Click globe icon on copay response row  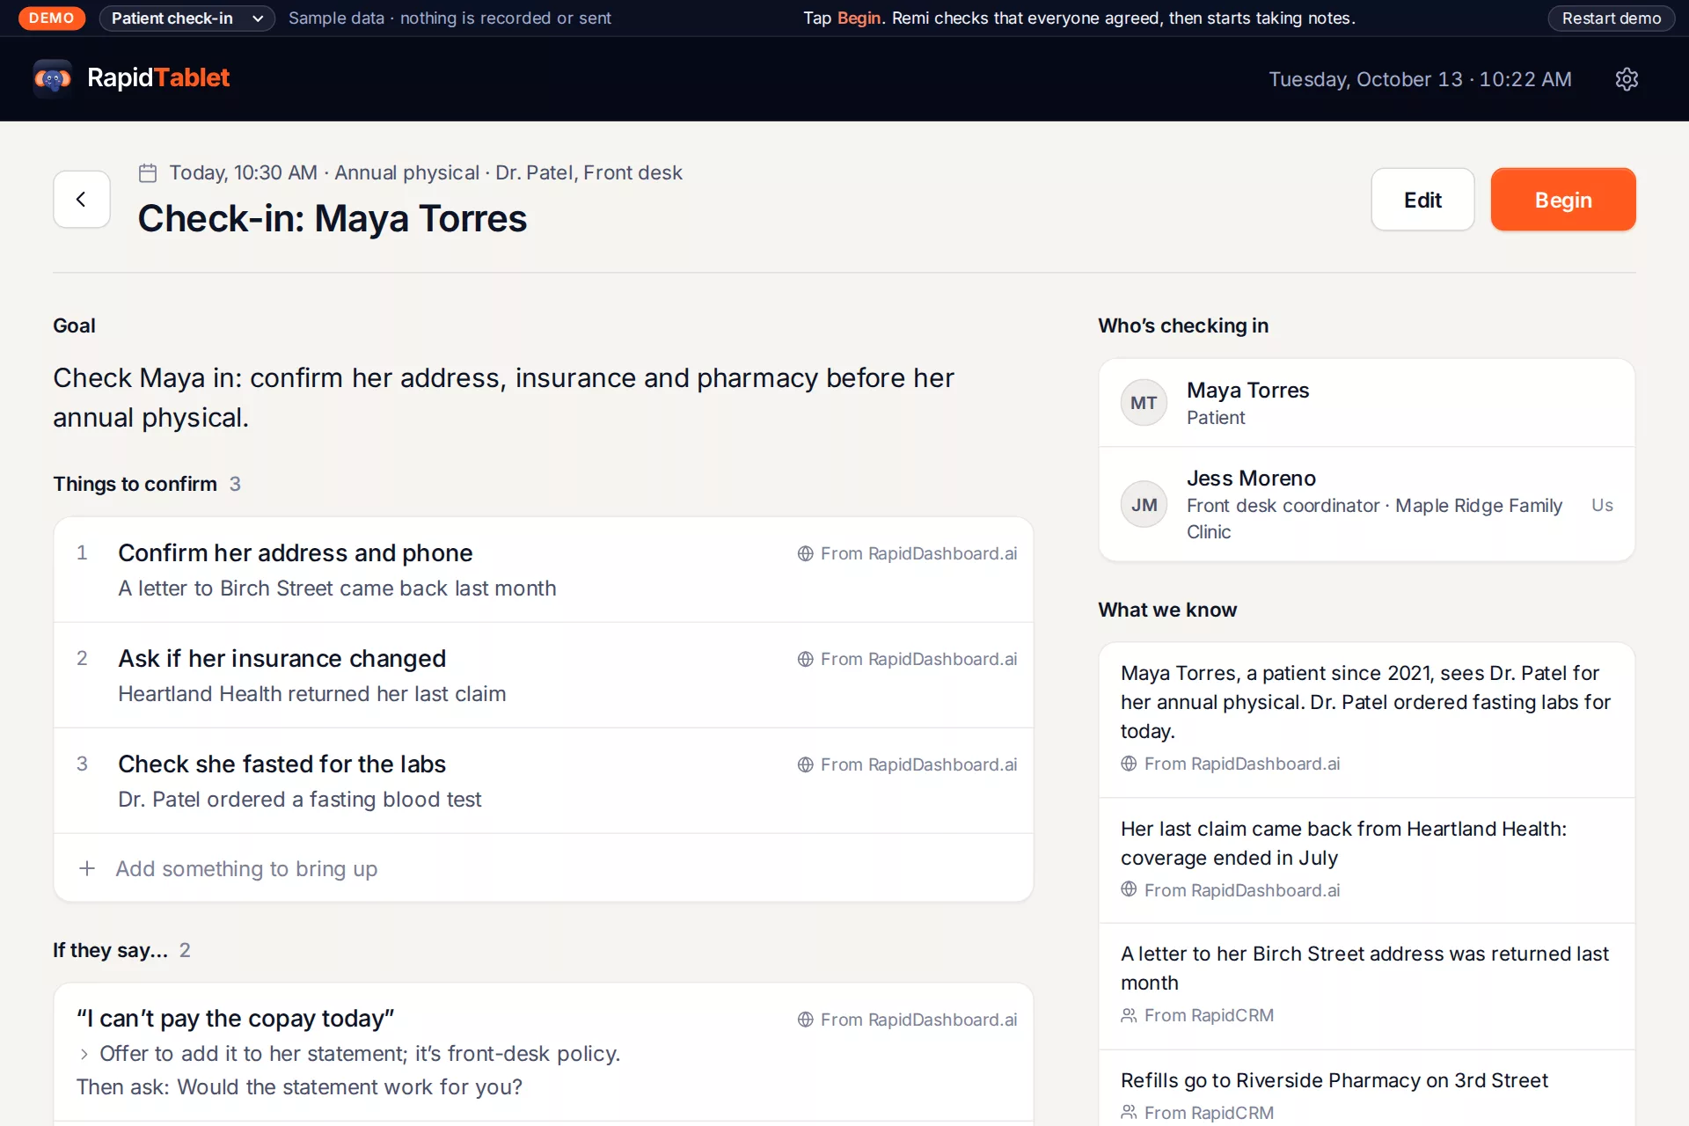(805, 1020)
